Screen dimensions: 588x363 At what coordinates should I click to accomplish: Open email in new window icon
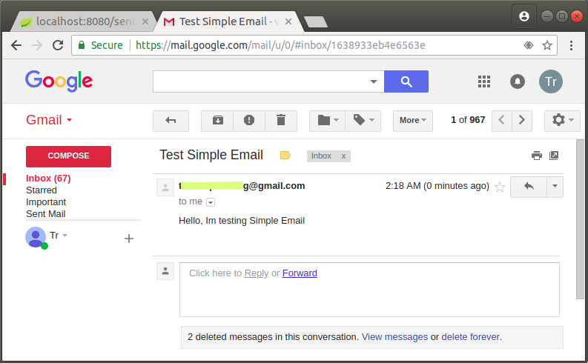(x=554, y=156)
